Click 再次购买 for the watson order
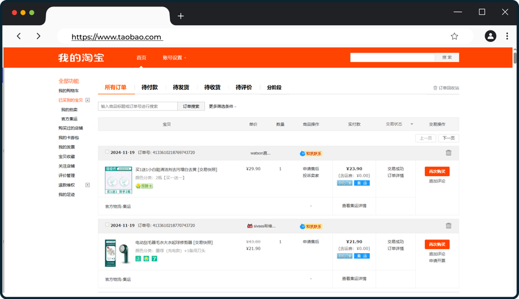The width and height of the screenshot is (519, 299). pyautogui.click(x=437, y=172)
